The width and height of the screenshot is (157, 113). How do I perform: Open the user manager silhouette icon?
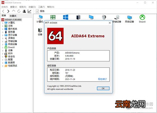click(x=24, y=11)
